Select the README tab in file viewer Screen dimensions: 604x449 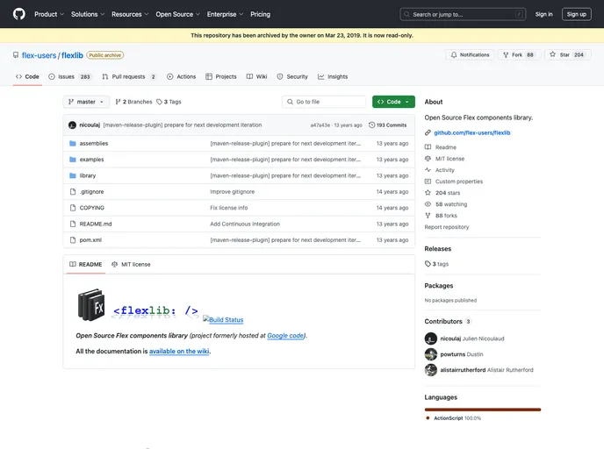85,264
